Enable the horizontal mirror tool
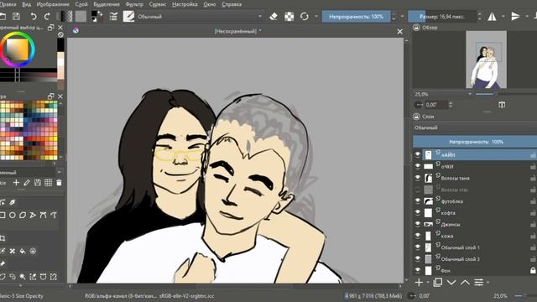The image size is (537, 302). coord(493,17)
